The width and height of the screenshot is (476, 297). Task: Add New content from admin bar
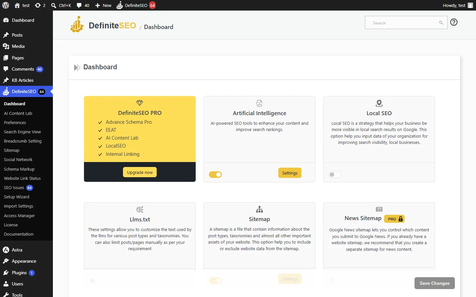tap(103, 5)
